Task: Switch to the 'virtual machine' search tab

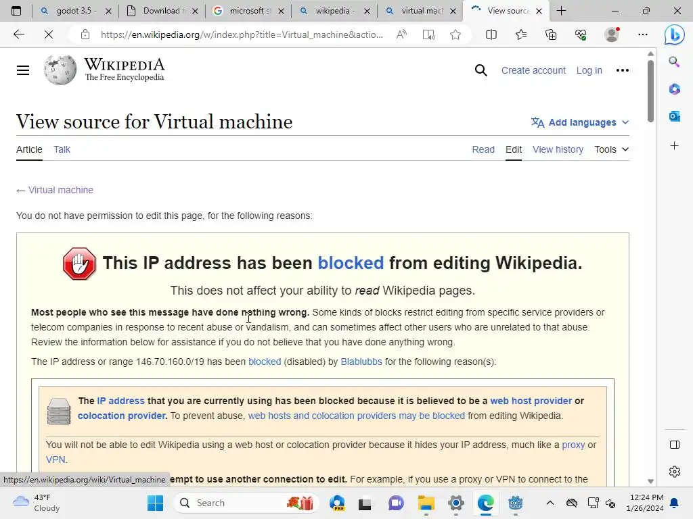Action: coord(420,11)
